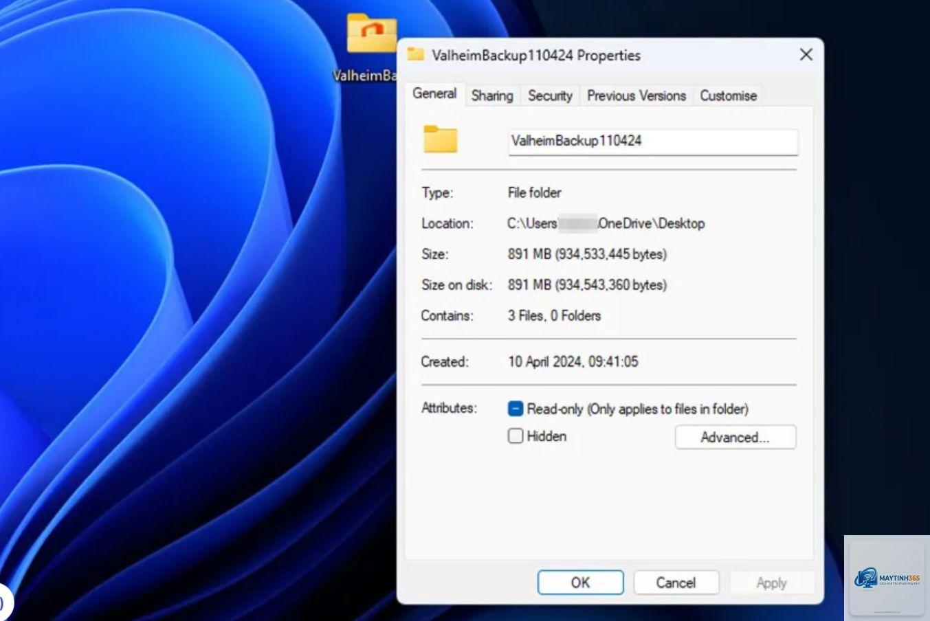Image resolution: width=930 pixels, height=621 pixels.
Task: Click the Created date 10 April 2024
Action: coord(573,361)
